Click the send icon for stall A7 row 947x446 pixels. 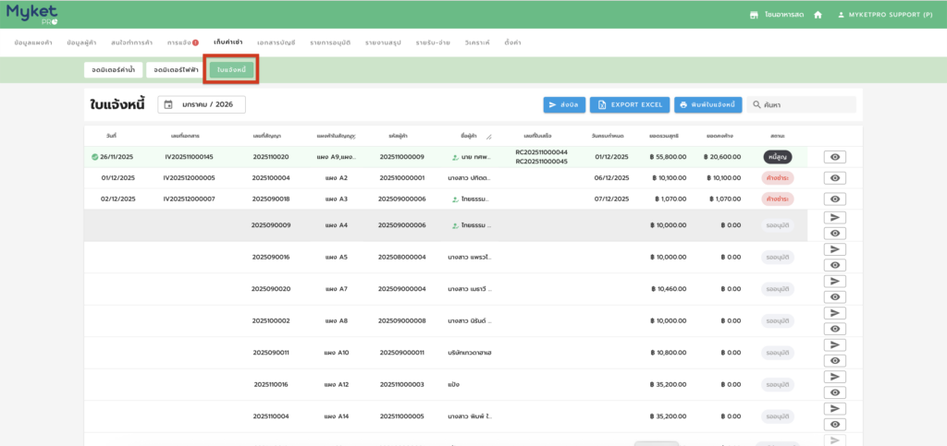tap(835, 281)
